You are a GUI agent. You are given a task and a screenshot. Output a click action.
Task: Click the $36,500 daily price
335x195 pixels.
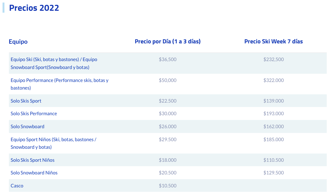tap(168, 60)
